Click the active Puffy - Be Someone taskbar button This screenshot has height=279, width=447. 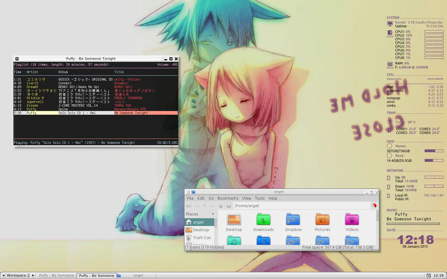[96, 275]
